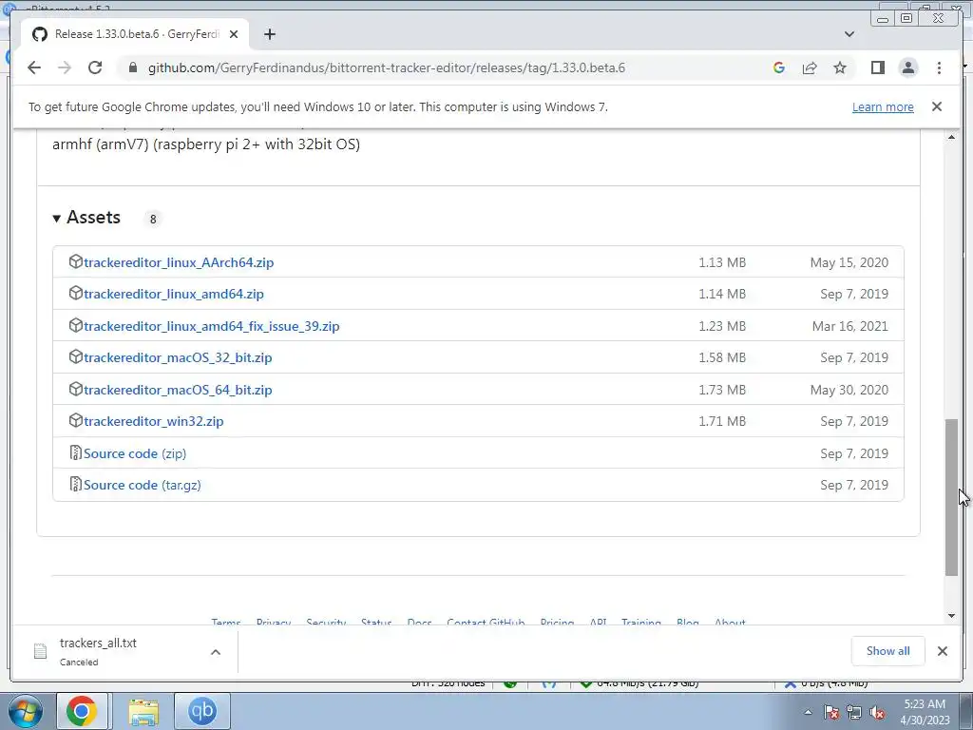Viewport: 973px width, 730px height.
Task: Open Learn more about Chrome updates
Action: (883, 106)
